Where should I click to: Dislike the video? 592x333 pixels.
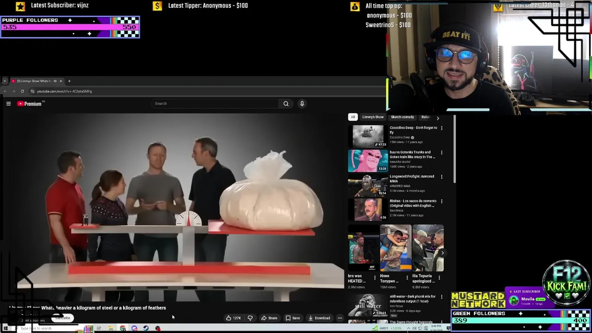coord(250,318)
